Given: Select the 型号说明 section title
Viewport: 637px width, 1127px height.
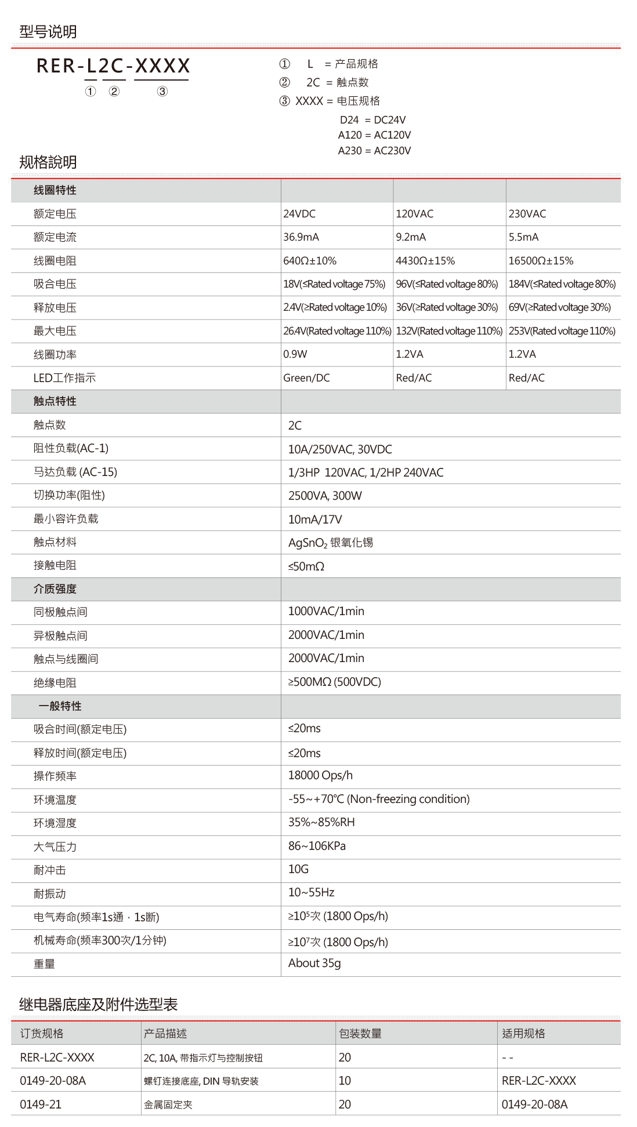Looking at the screenshot, I should [x=48, y=32].
